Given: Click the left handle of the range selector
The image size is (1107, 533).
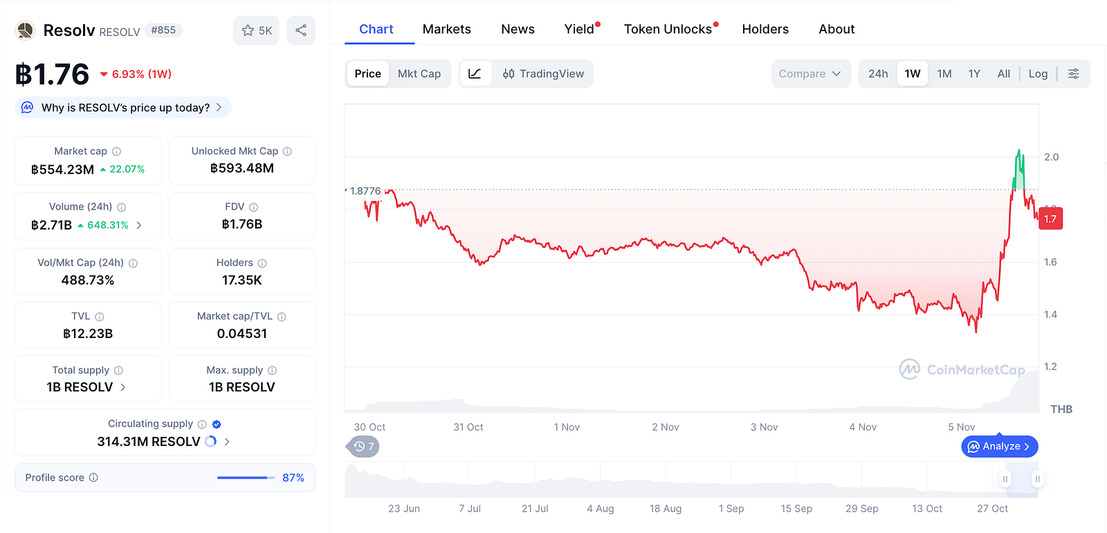Looking at the screenshot, I should pyautogui.click(x=1005, y=478).
